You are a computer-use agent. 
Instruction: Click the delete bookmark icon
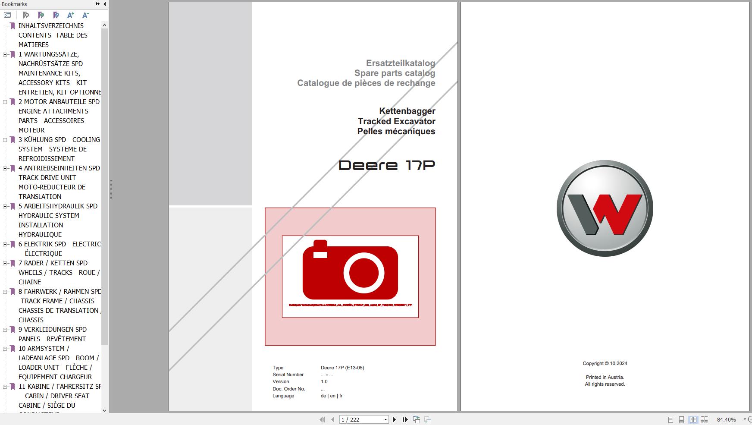click(26, 15)
